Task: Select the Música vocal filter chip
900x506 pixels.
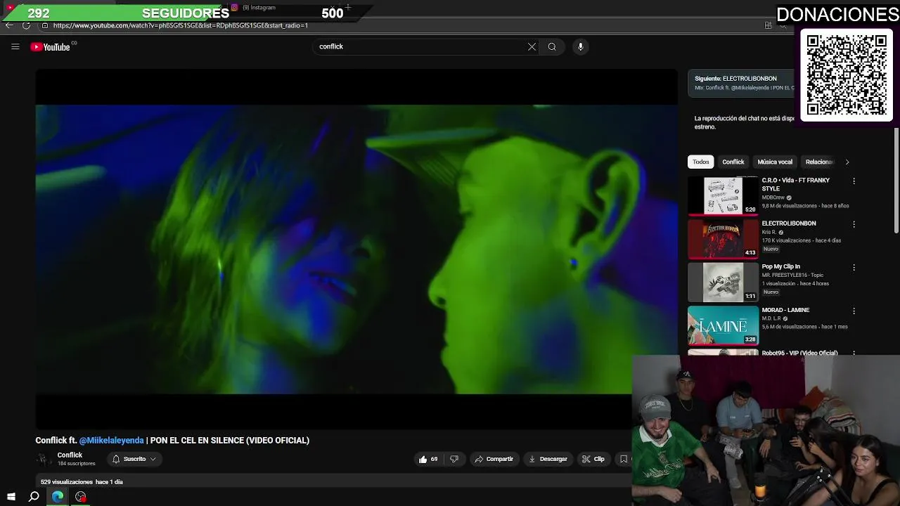Action: (x=775, y=162)
